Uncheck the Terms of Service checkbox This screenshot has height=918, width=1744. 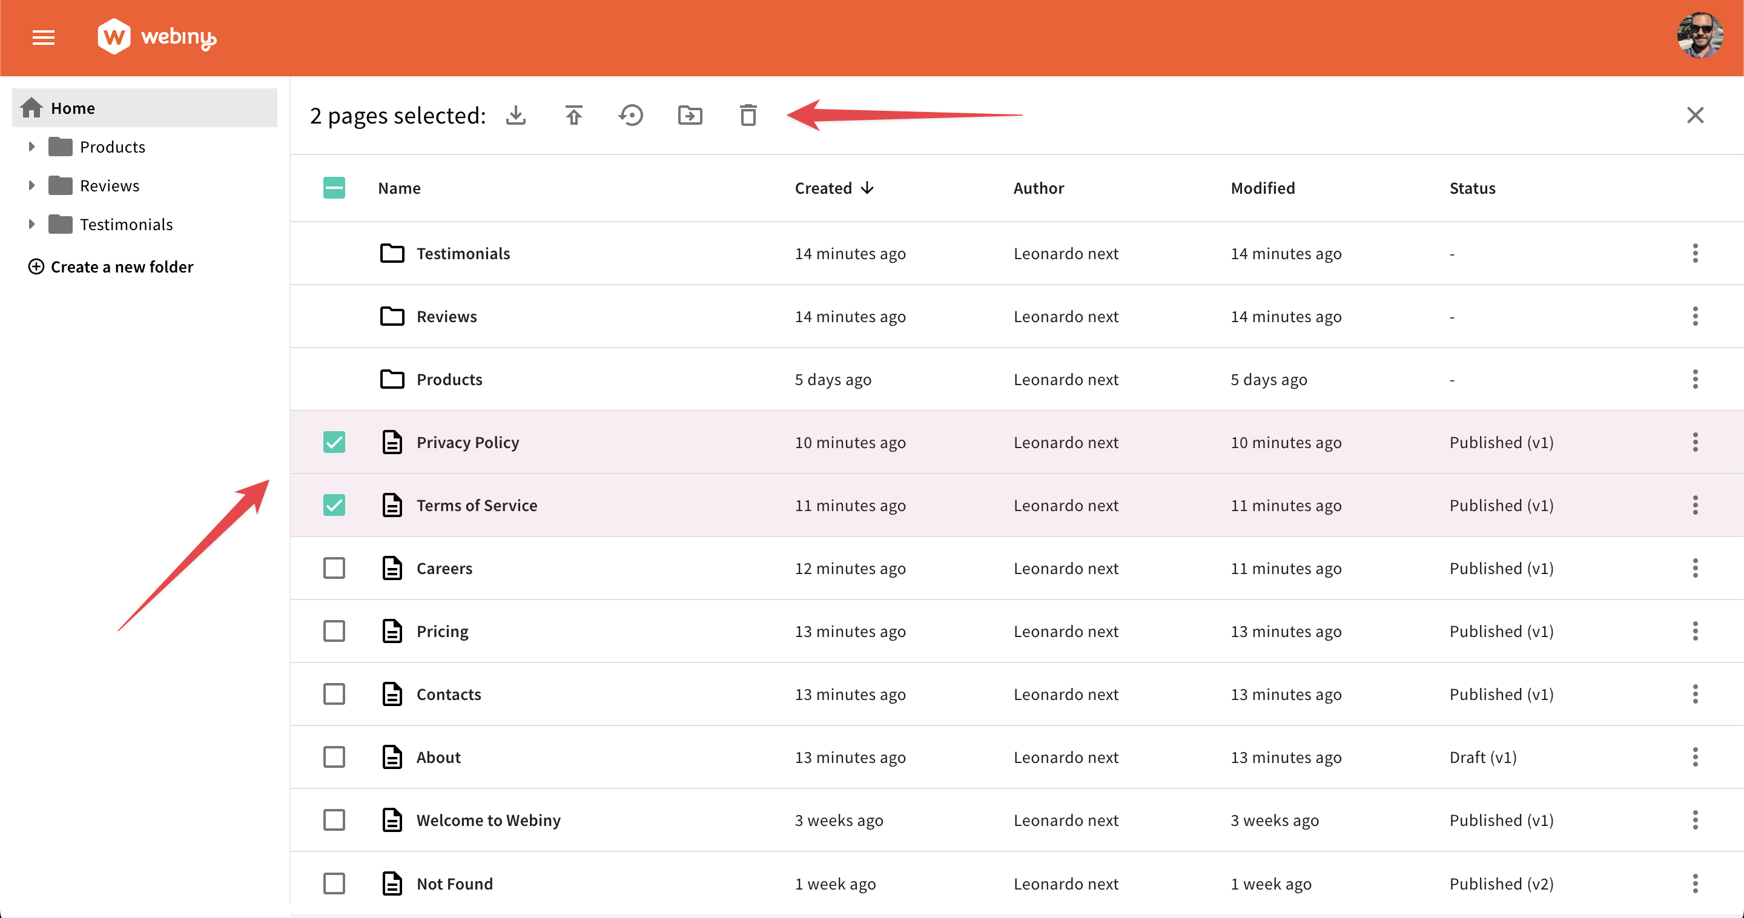(x=334, y=504)
